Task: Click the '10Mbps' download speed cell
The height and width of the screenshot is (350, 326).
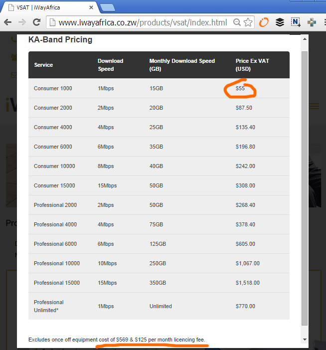Action: [x=107, y=263]
